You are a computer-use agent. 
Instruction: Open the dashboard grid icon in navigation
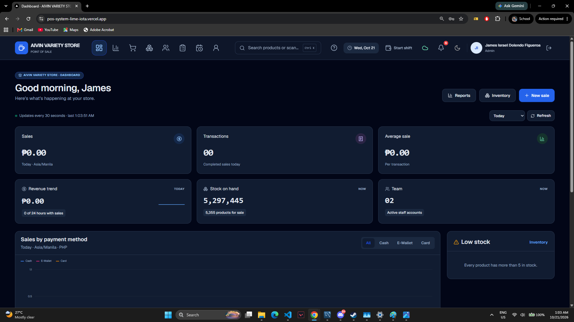pyautogui.click(x=99, y=48)
